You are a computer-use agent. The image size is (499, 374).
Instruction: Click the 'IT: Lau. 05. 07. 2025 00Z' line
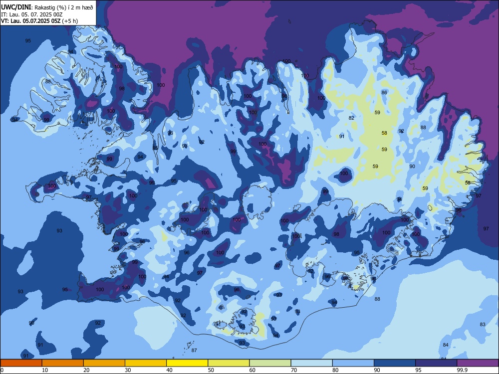pyautogui.click(x=31, y=14)
